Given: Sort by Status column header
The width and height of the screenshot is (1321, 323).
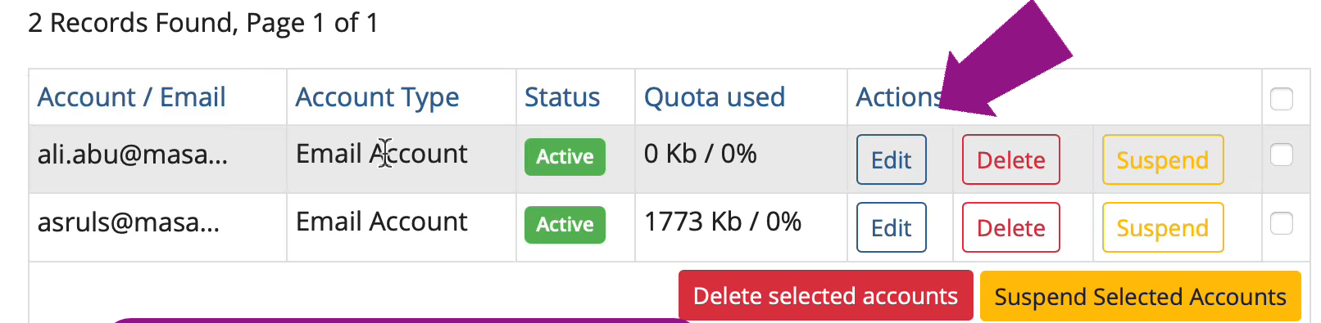Looking at the screenshot, I should [x=562, y=97].
